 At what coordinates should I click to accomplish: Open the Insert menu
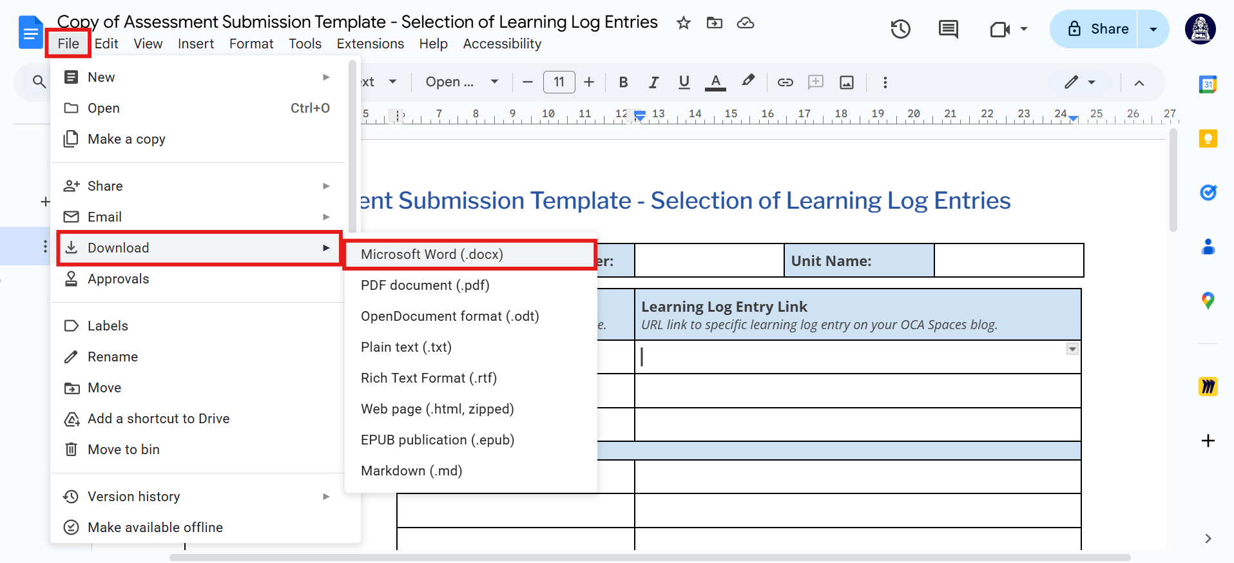point(196,43)
